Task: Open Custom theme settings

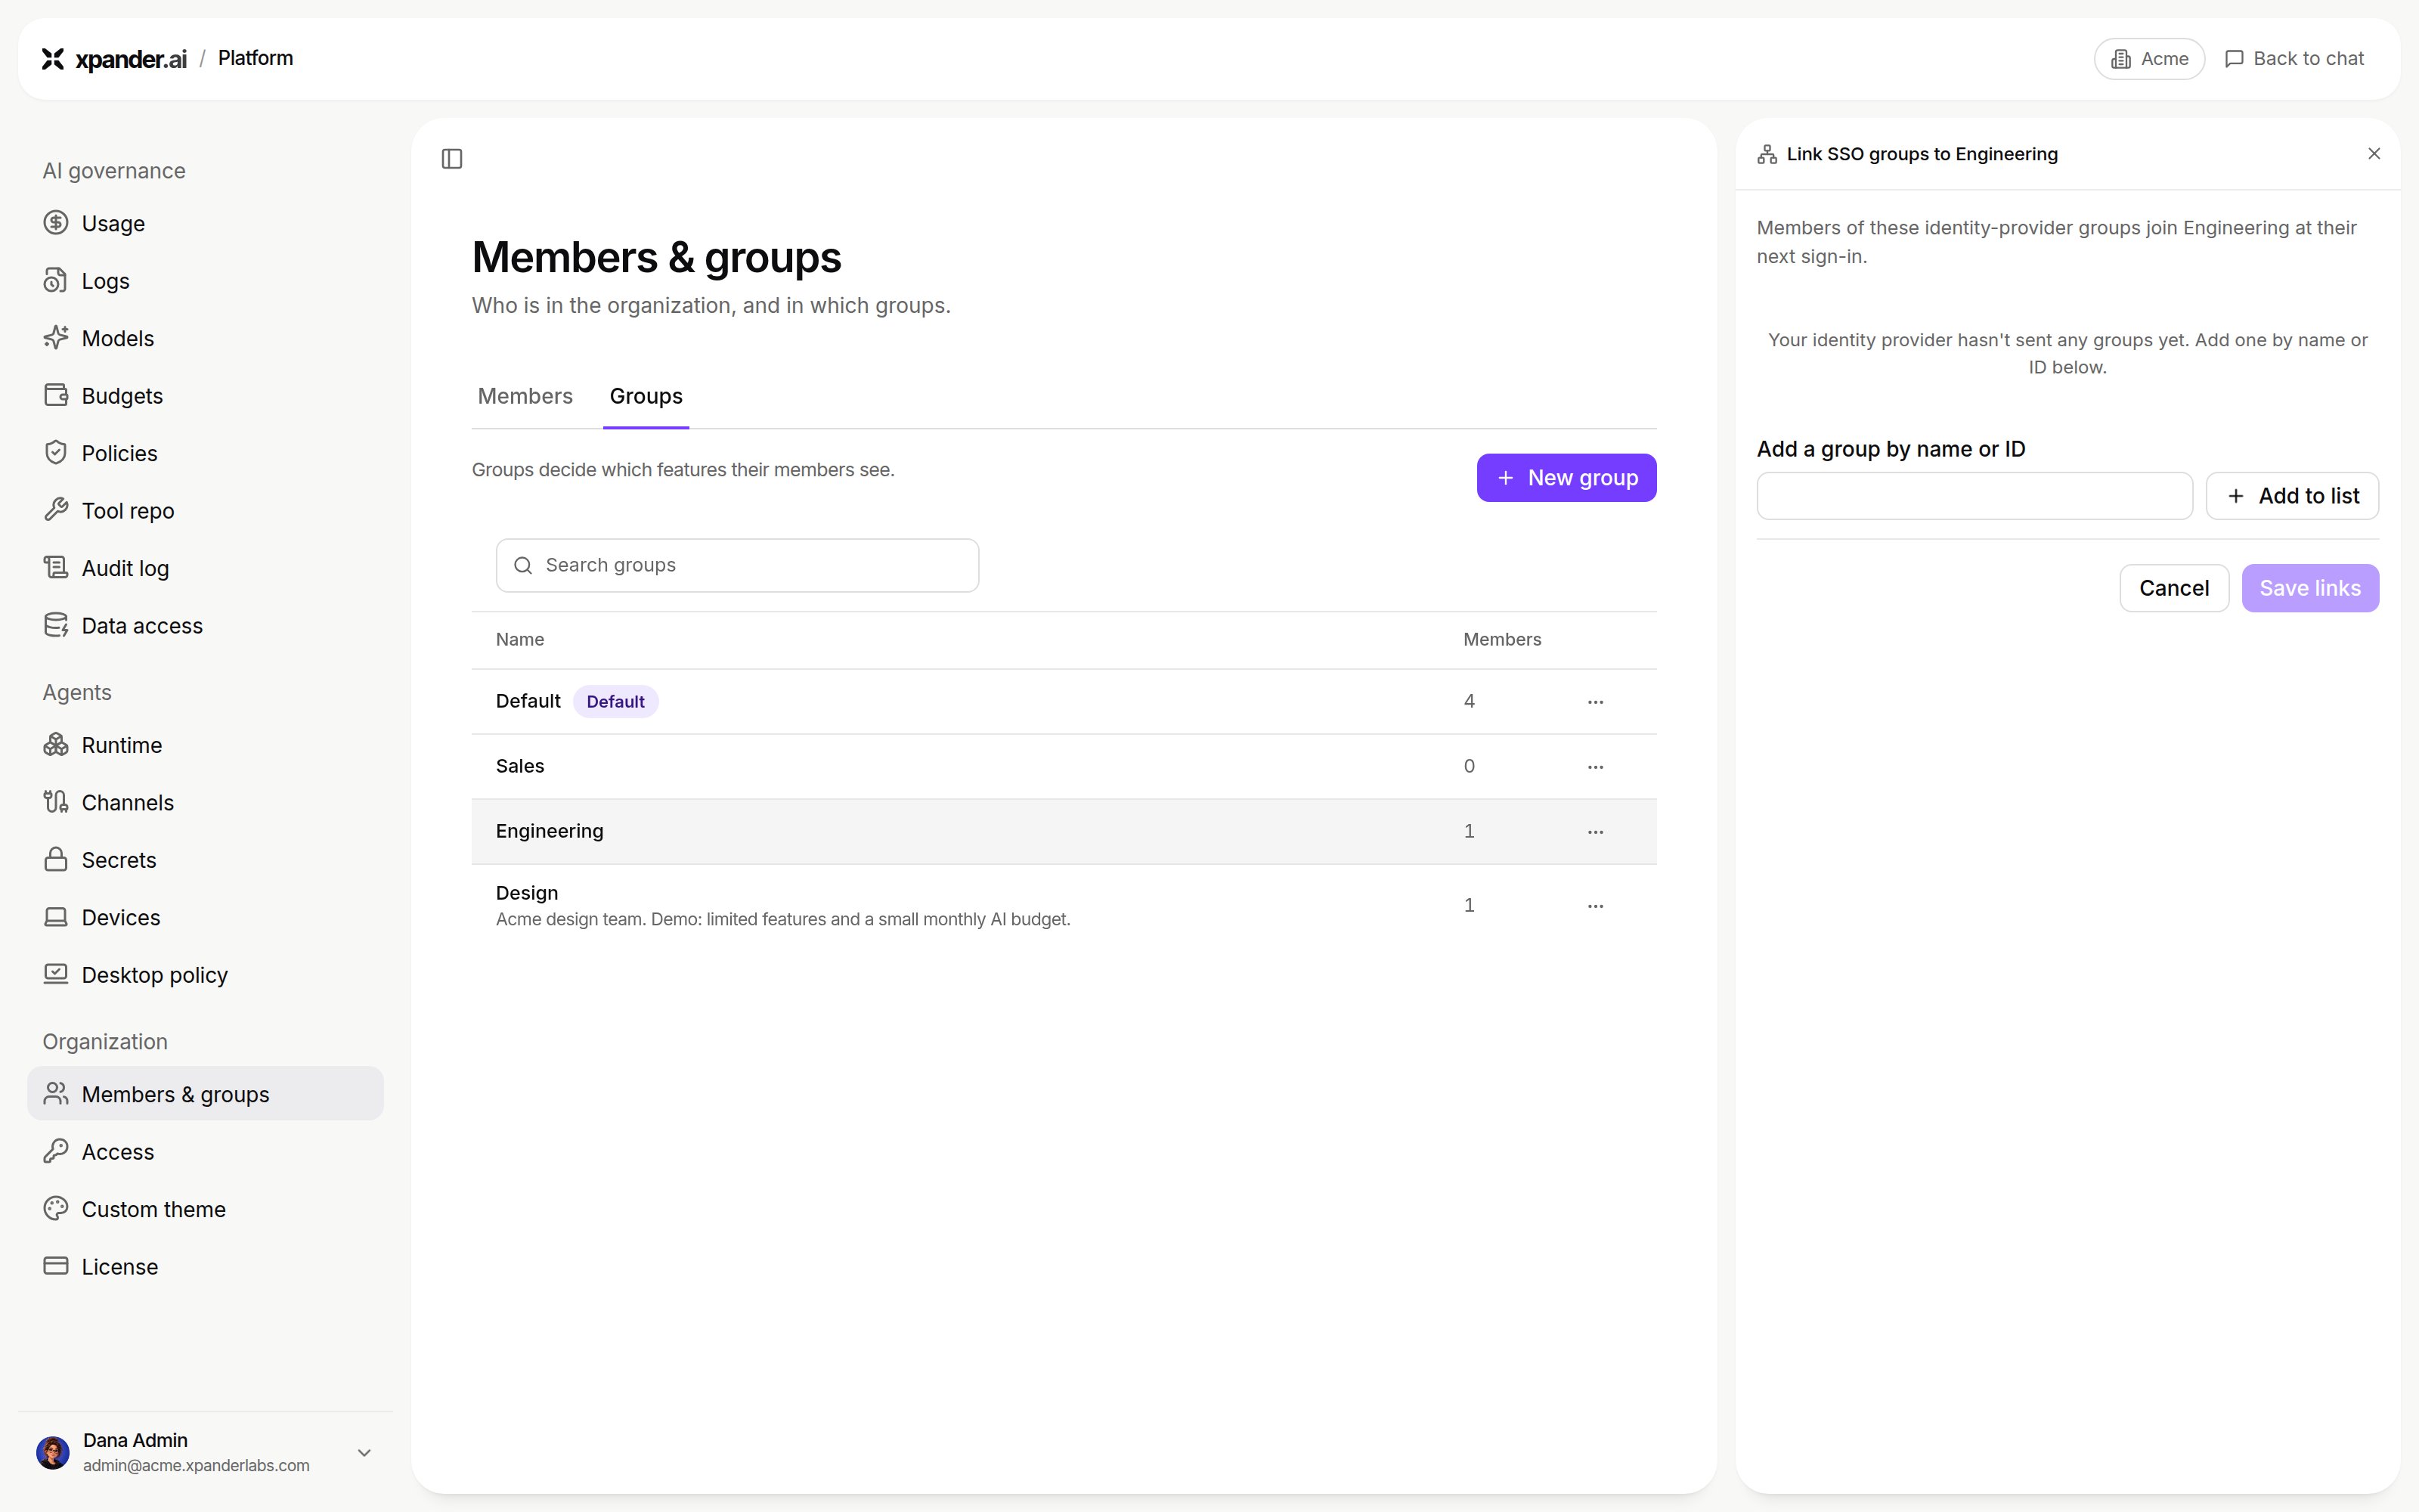Action: [x=205, y=1209]
